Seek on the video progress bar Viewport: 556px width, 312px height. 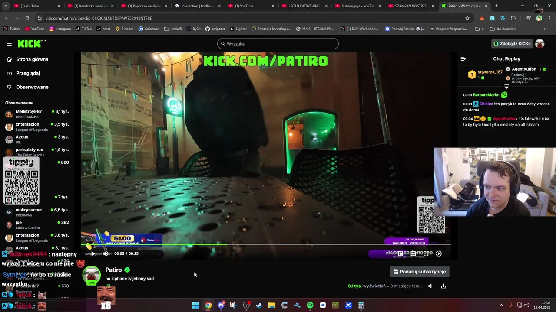pyautogui.click(x=266, y=244)
